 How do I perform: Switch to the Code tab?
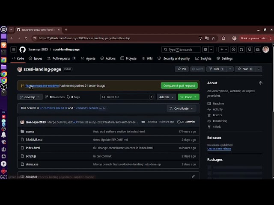(18, 59)
